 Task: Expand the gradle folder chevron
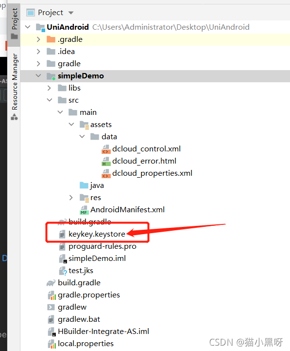[38, 64]
